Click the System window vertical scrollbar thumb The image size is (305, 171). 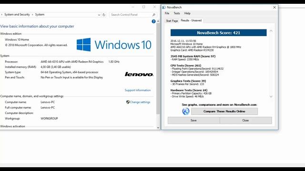click(158, 68)
